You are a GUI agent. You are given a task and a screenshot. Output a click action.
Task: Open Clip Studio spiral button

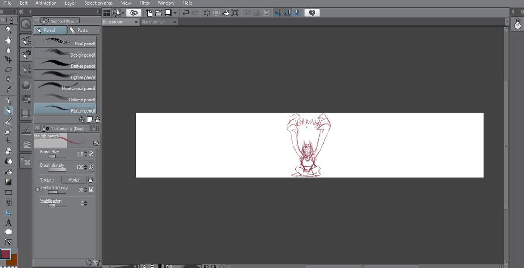pos(134,13)
